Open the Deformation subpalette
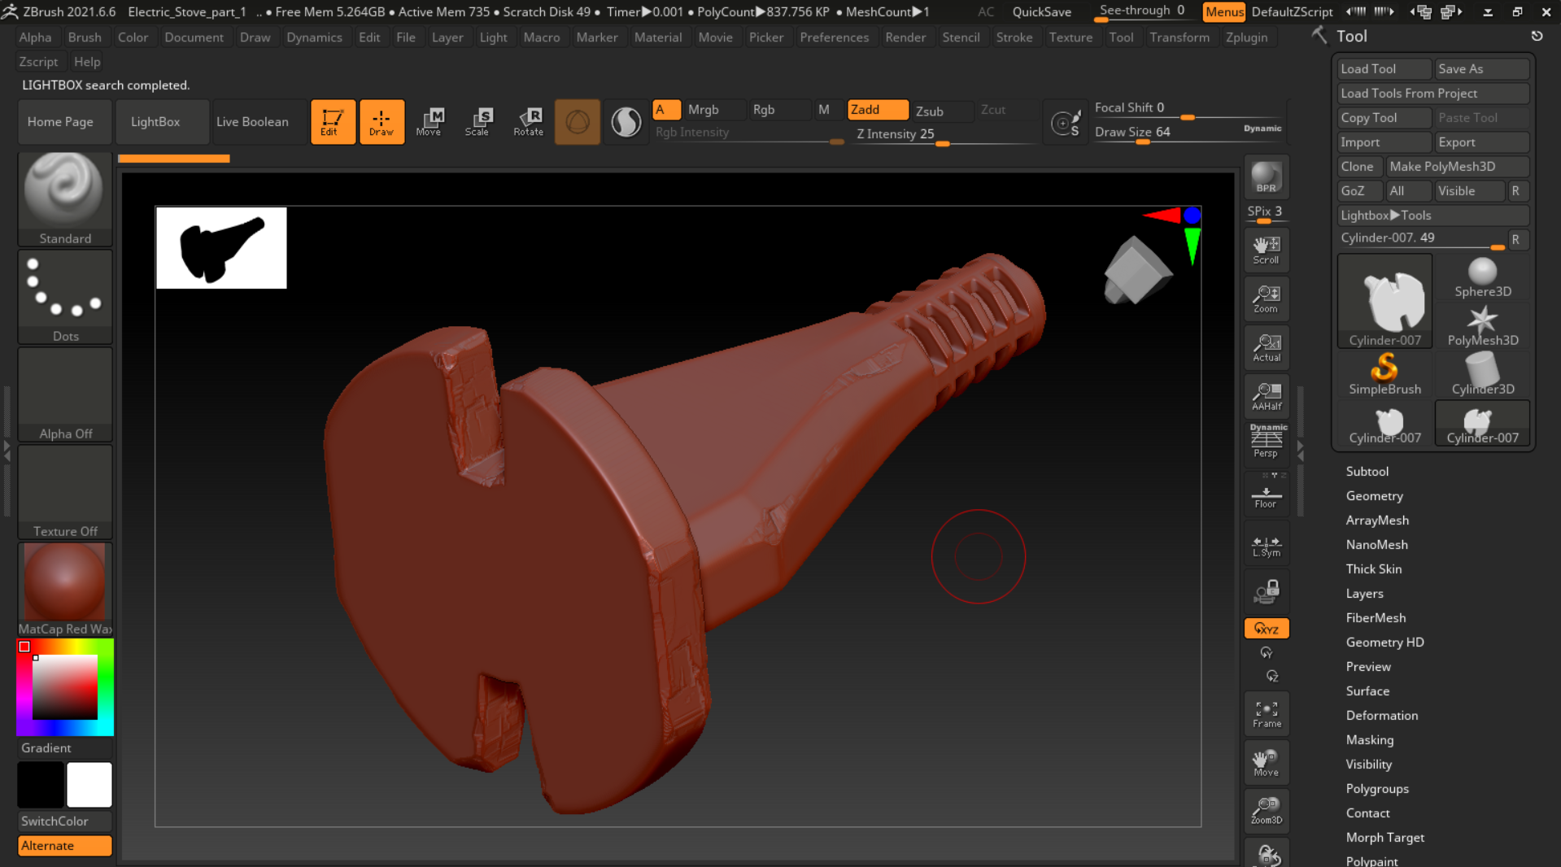 coord(1381,715)
